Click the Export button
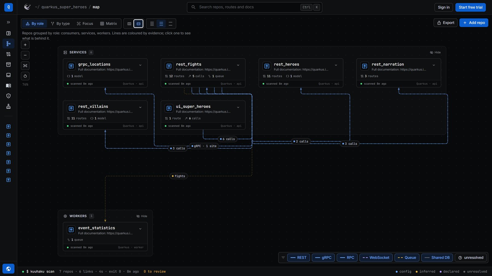The image size is (492, 276). (x=446, y=23)
